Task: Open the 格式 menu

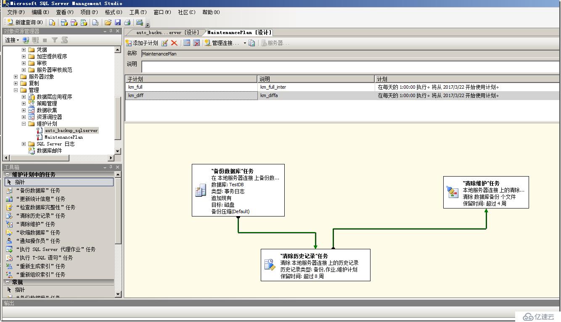Action: point(114,12)
